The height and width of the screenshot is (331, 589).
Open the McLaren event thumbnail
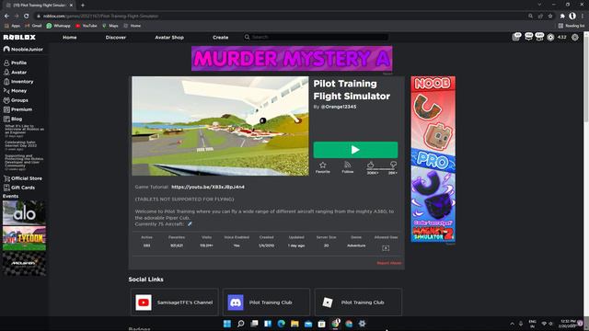pyautogui.click(x=24, y=264)
